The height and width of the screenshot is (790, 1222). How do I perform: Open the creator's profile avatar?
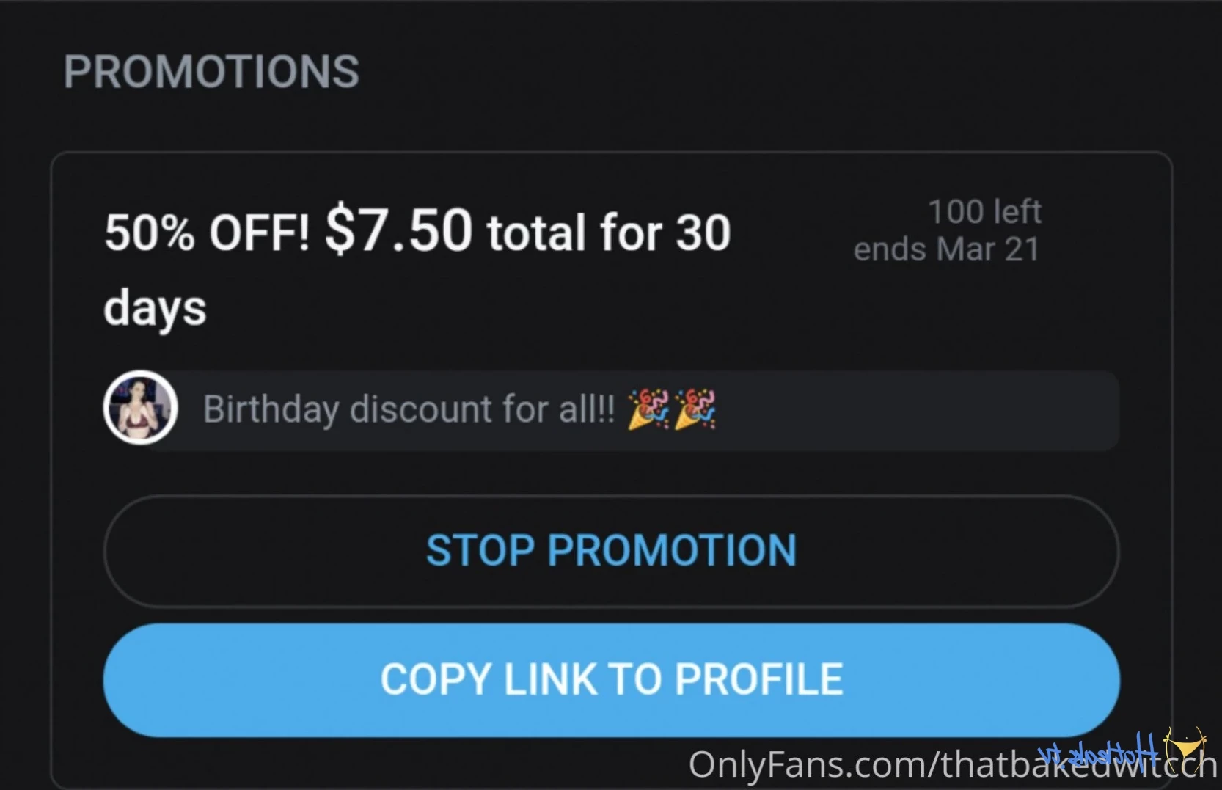pos(140,408)
